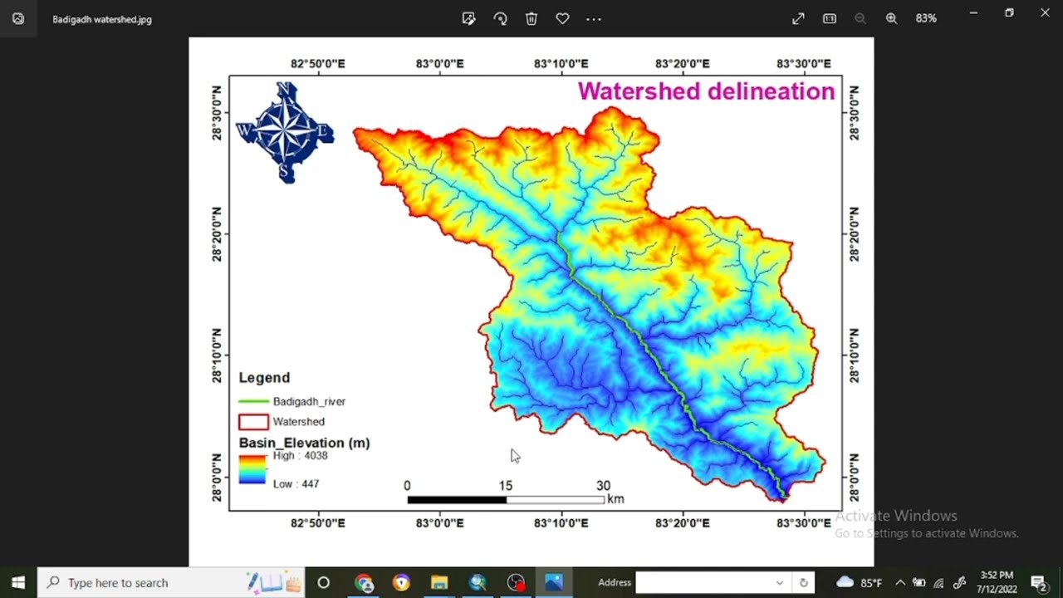This screenshot has width=1063, height=598.
Task: Click the pen and link tray icon
Action: point(959,582)
